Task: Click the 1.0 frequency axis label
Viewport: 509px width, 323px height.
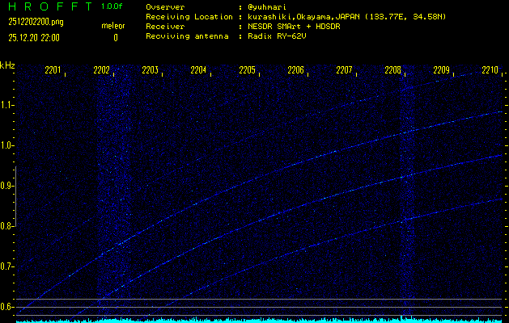Action: coord(8,145)
